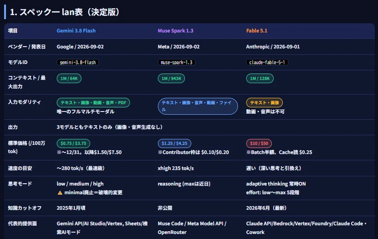Click the low / medium / high text

click(x=80, y=184)
